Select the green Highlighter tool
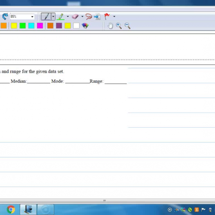 pyautogui.click(x=61, y=17)
